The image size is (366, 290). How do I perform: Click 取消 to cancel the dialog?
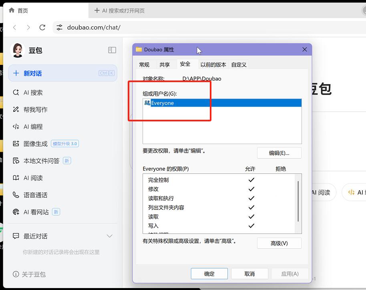pos(249,274)
